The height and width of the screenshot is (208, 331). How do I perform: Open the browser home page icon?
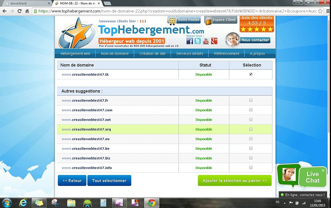tap(27, 11)
